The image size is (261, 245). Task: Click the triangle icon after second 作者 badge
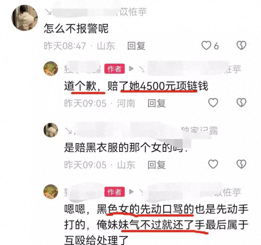131,192
